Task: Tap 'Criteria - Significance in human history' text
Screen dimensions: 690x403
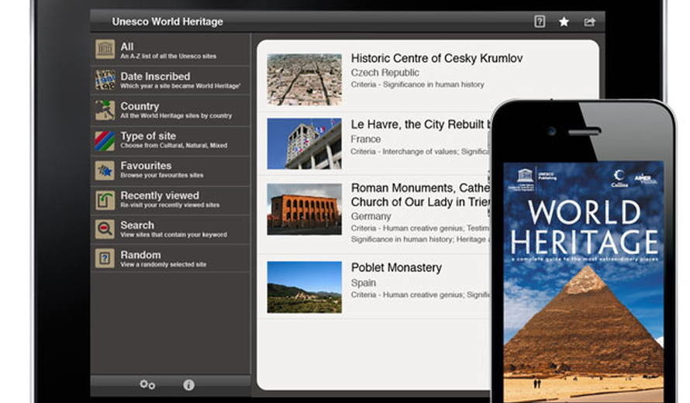Action: pos(417,84)
